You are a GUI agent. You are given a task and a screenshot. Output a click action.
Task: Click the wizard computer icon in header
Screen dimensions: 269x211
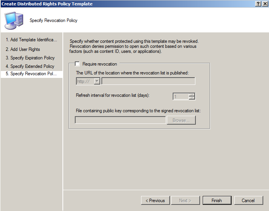coord(13,20)
